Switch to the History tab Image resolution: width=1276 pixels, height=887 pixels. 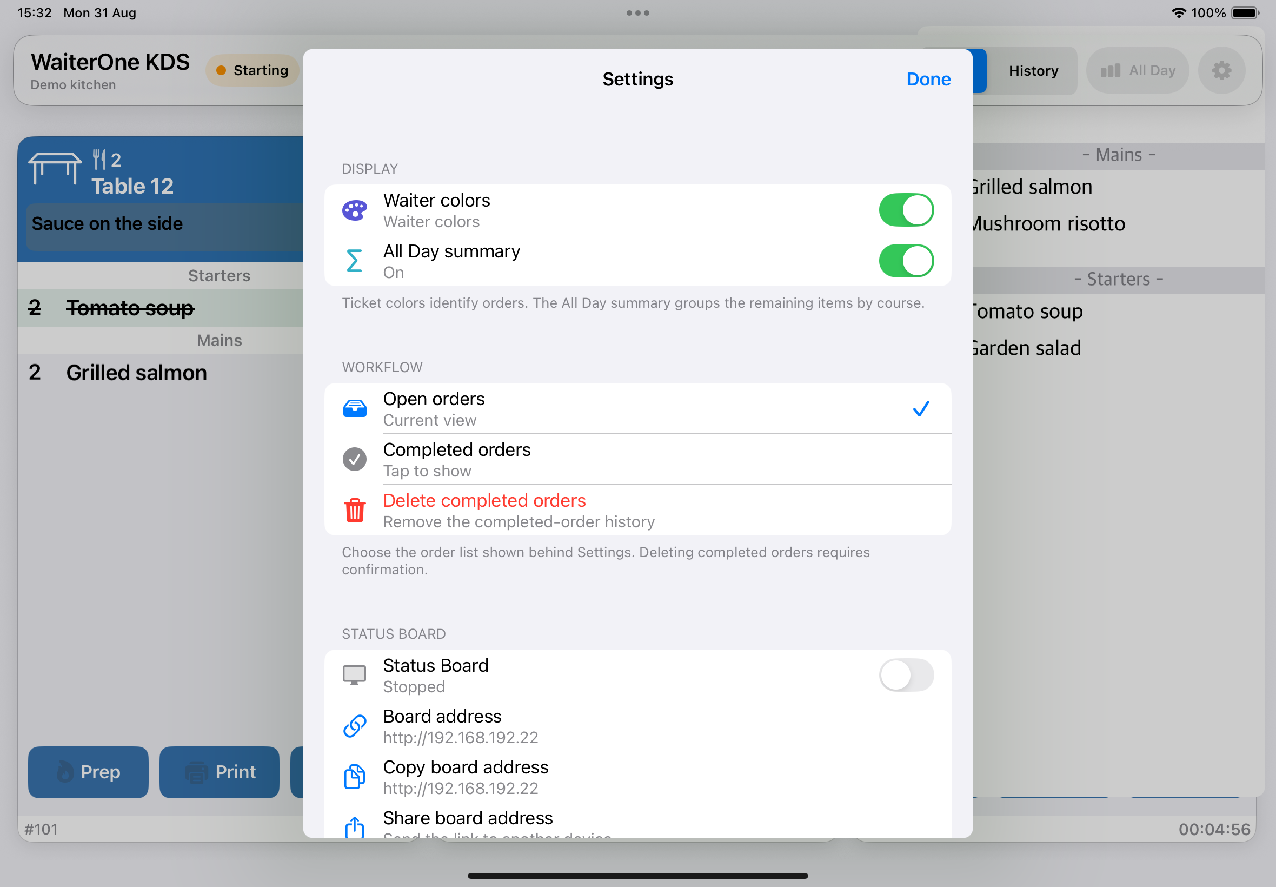click(1033, 71)
